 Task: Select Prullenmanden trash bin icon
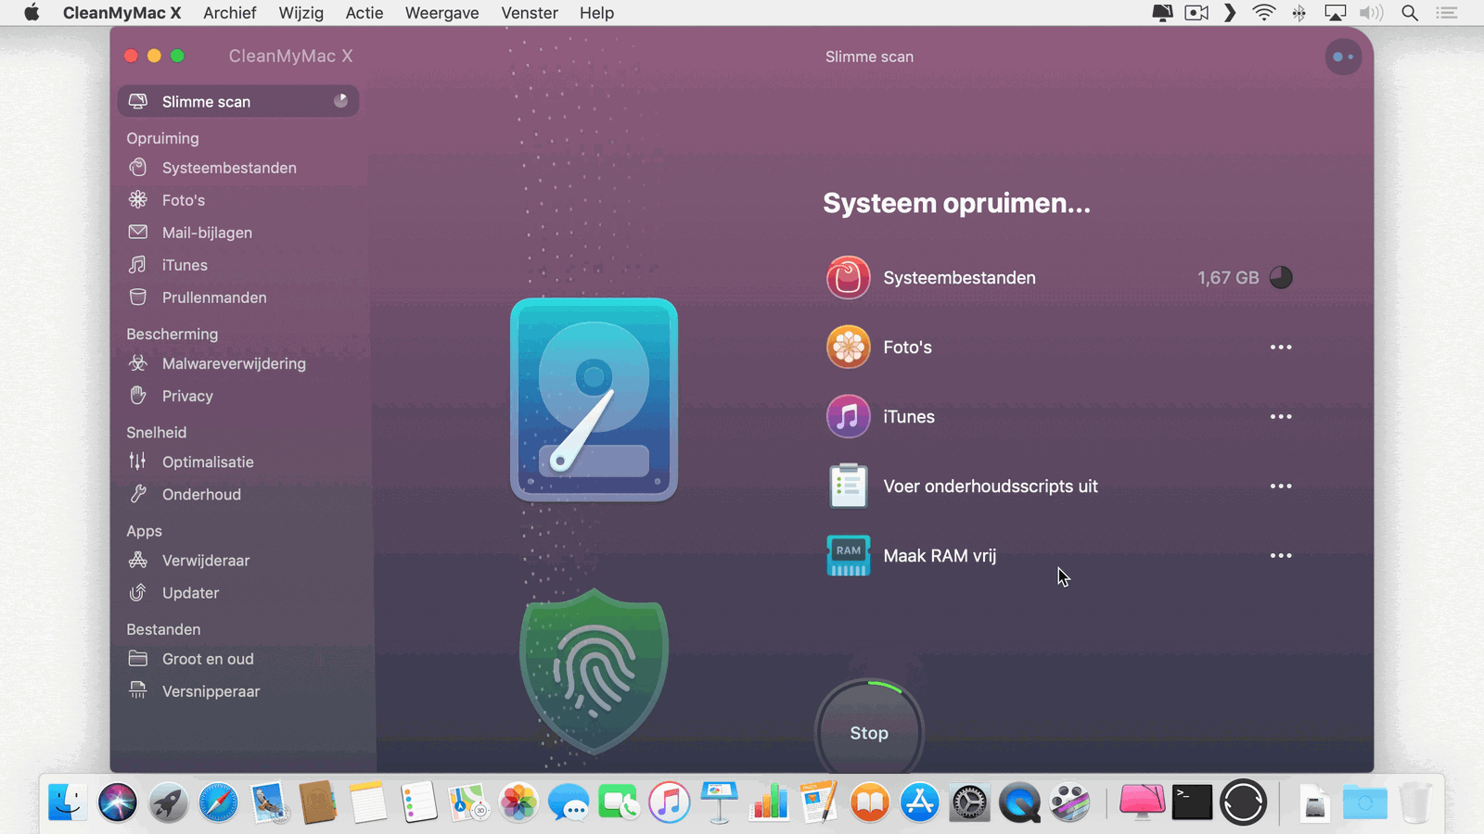coord(138,297)
